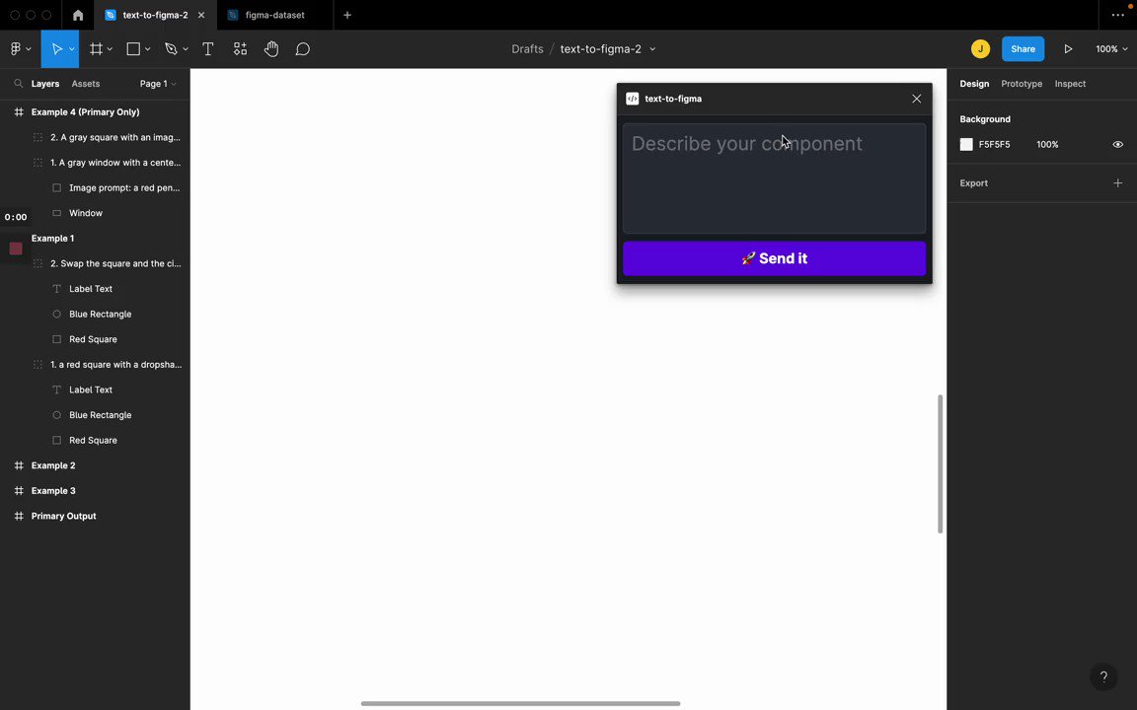Select the Window layer
This screenshot has width=1137, height=710.
click(95, 213)
